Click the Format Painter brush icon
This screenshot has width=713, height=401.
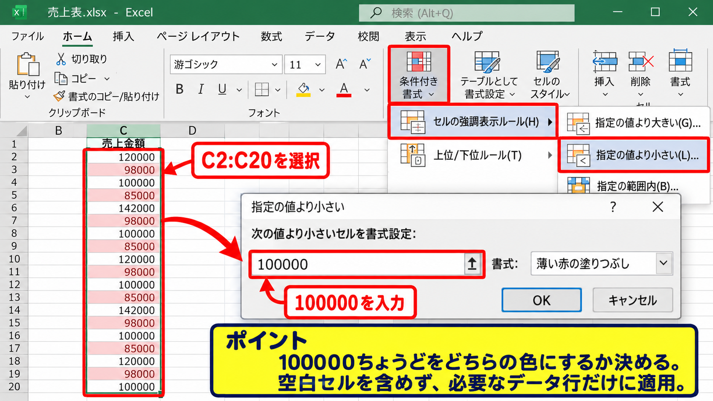pos(59,96)
